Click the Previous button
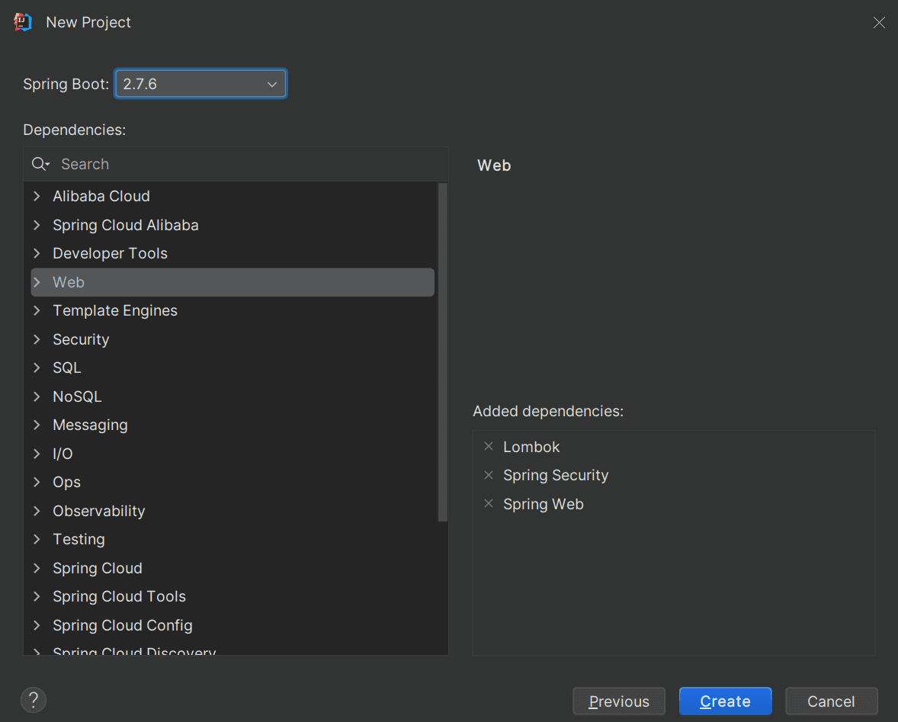The image size is (898, 722). 619,701
